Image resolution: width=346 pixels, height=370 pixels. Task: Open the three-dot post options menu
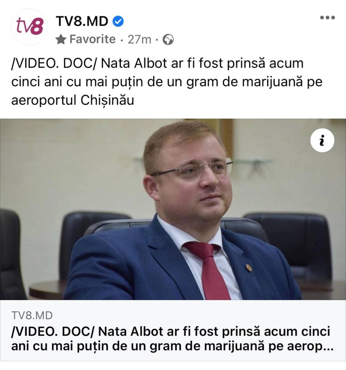(x=327, y=17)
